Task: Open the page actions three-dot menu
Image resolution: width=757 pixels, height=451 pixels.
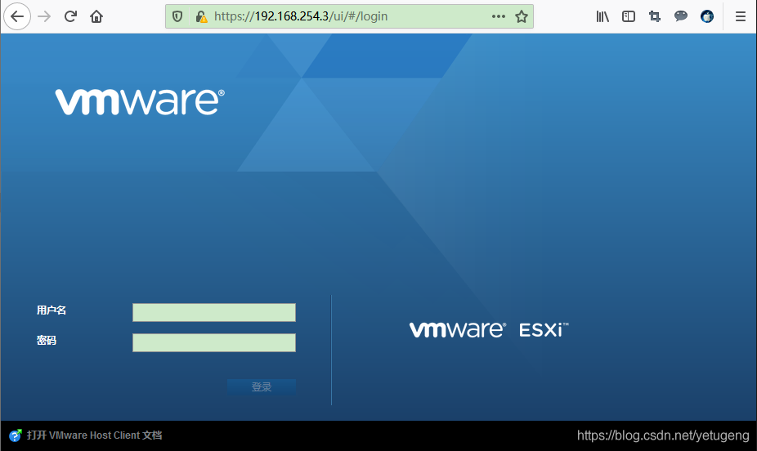Action: tap(498, 16)
